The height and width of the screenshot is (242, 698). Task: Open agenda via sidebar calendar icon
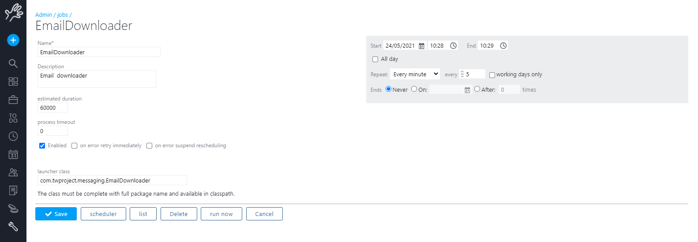tap(13, 154)
